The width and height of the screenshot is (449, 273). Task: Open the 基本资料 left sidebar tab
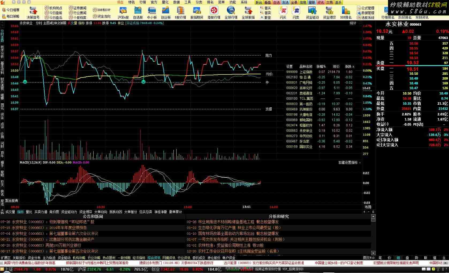(2, 68)
